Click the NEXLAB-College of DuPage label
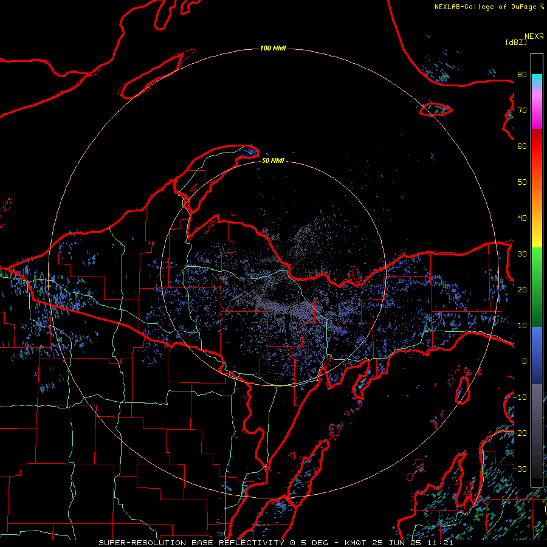Viewport: 547px width, 547px height. coord(485,7)
